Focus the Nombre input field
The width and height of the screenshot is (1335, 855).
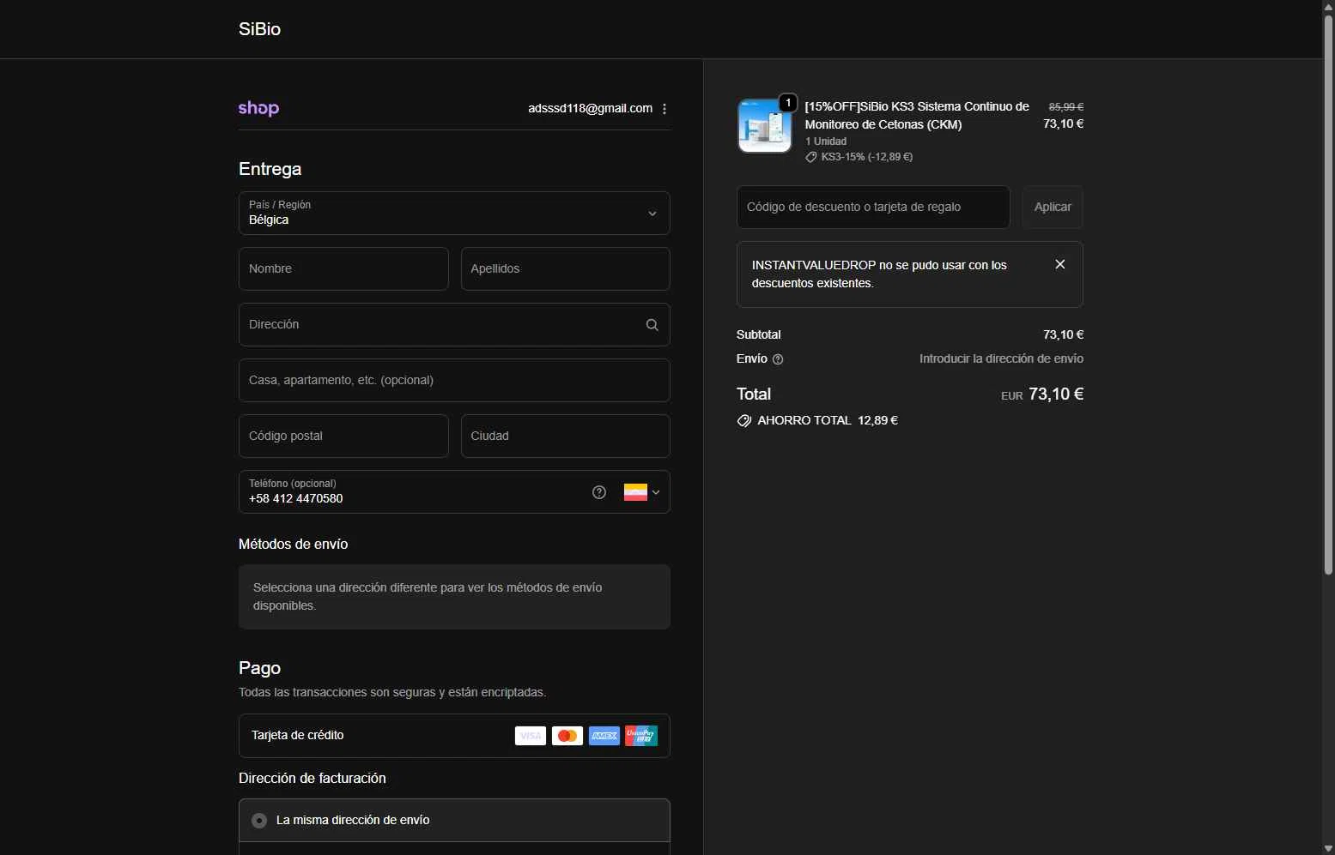(343, 268)
